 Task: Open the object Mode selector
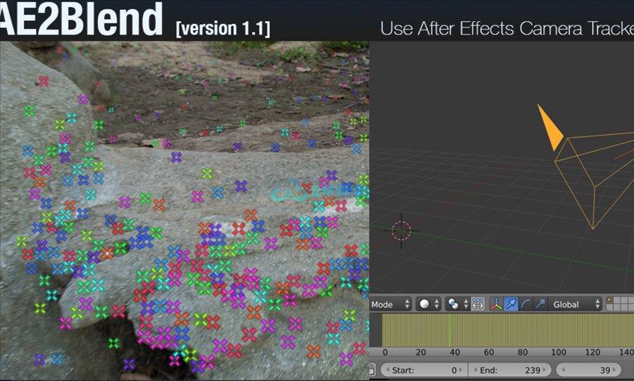click(390, 304)
